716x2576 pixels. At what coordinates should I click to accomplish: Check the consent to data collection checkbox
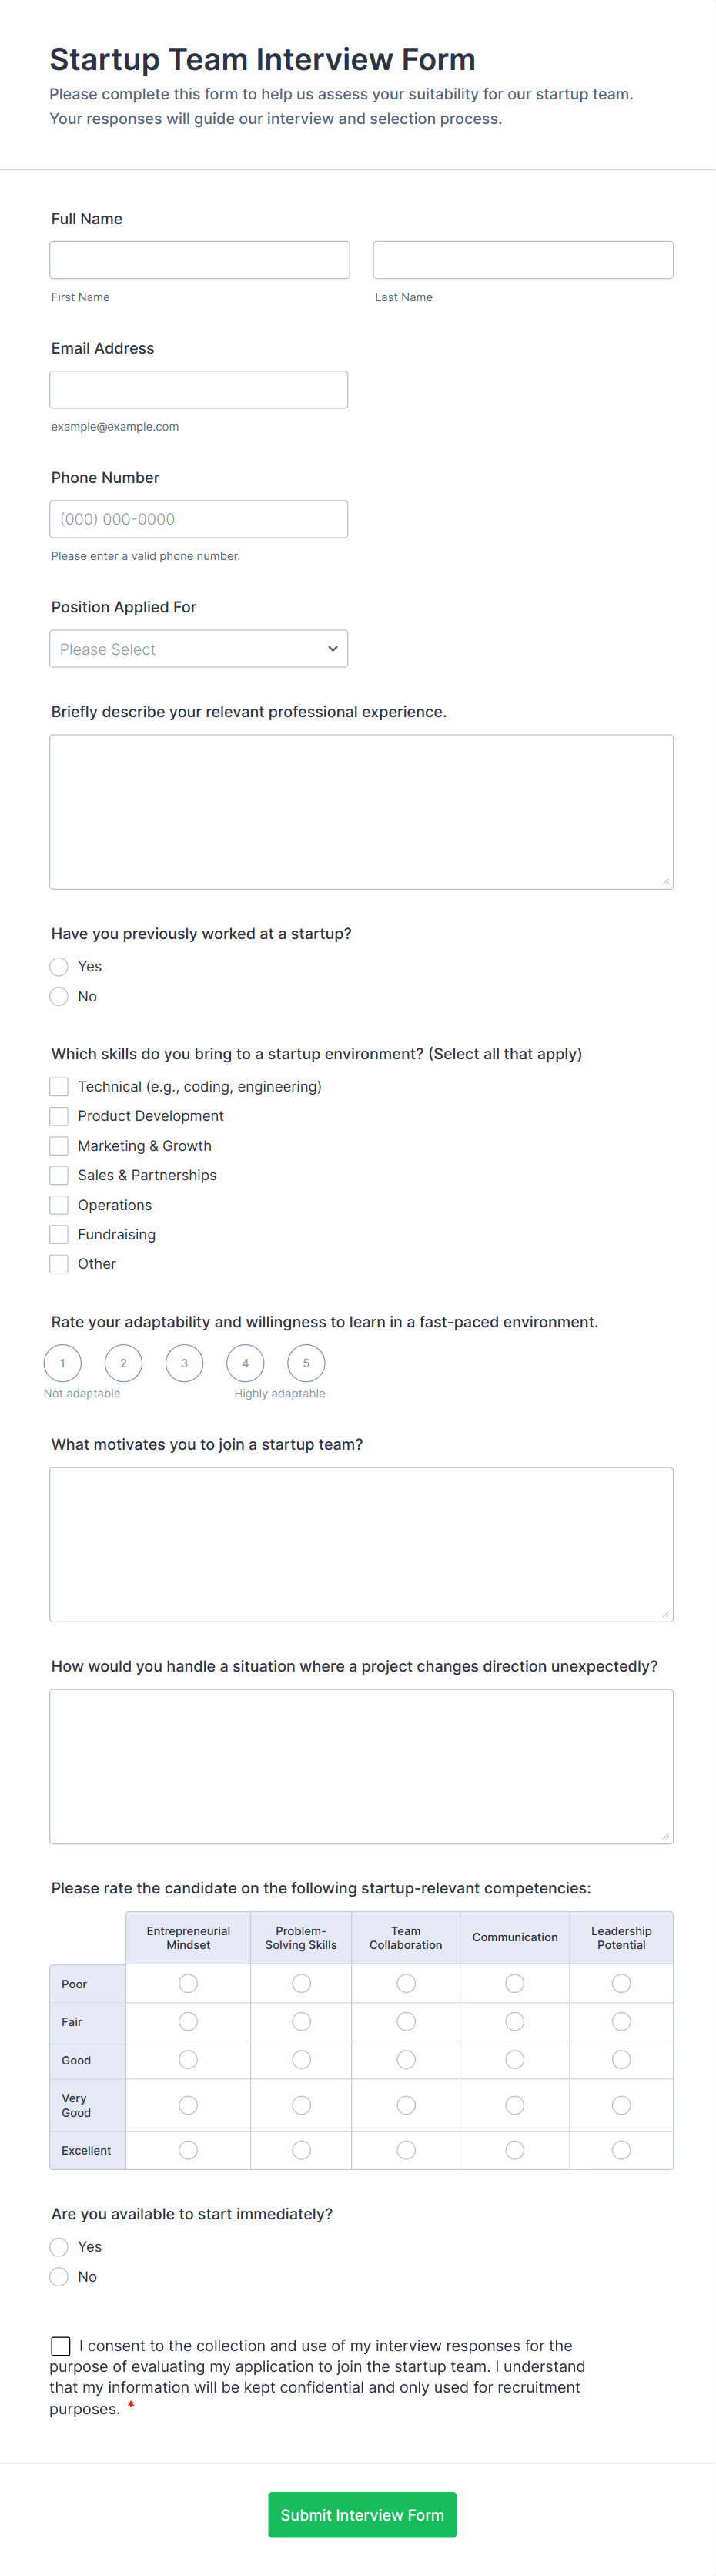(x=60, y=2346)
